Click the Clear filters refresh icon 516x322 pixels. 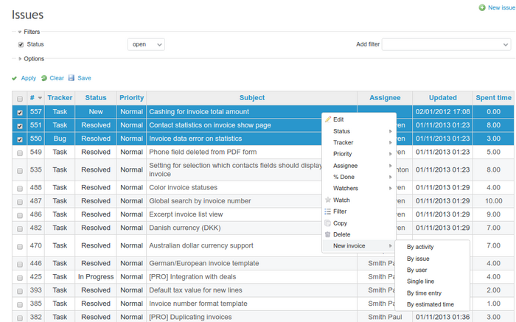44,78
